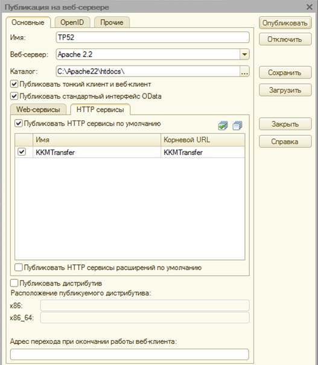Switch to the Прочие tab
318x365 pixels.
click(x=112, y=22)
